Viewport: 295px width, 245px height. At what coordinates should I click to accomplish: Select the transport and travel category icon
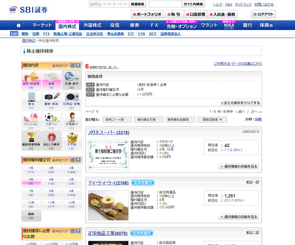point(72,80)
